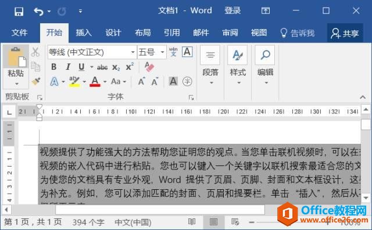This screenshot has height=230, width=372.
Task: Toggle Bold formatting
Action: [54, 67]
